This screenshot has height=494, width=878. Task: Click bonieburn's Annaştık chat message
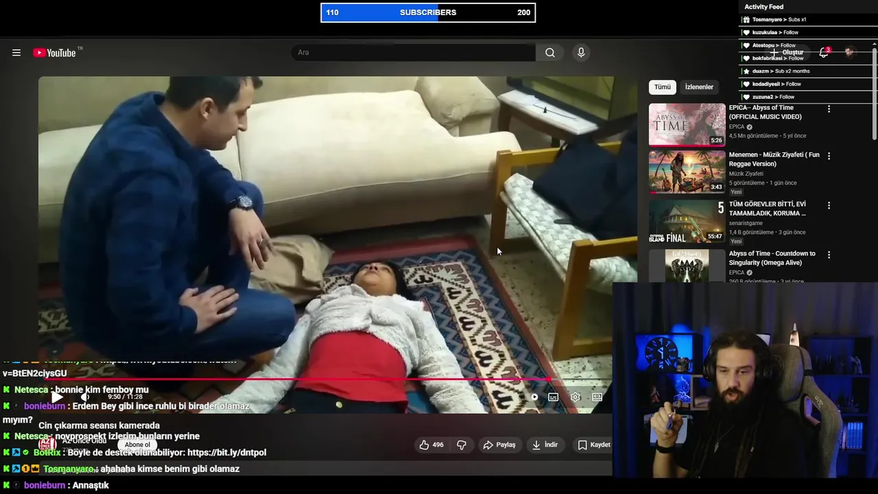pos(56,485)
